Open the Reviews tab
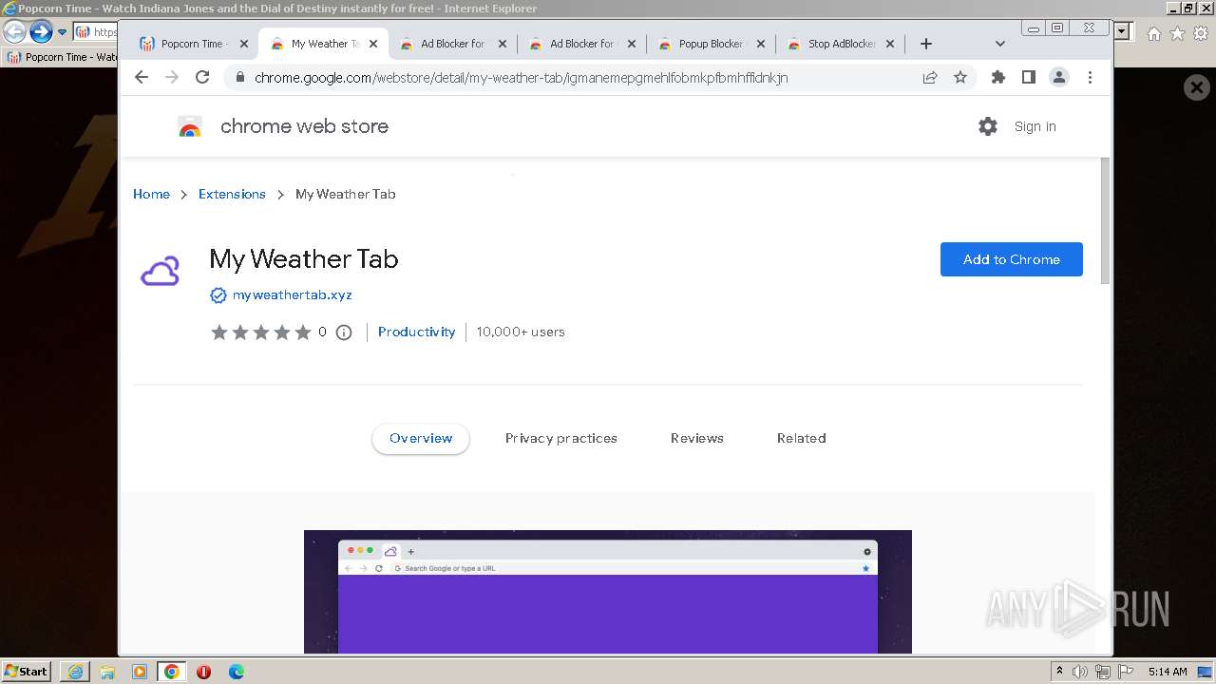 tap(697, 438)
